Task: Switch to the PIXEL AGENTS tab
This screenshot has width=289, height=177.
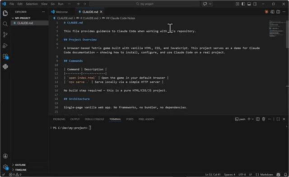Action: click(146, 119)
